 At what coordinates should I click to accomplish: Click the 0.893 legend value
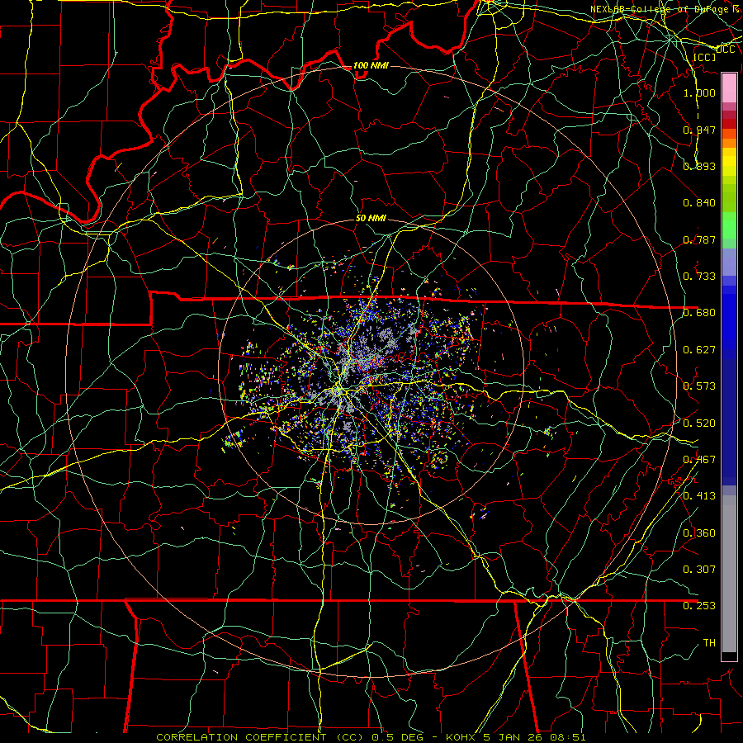click(x=699, y=166)
